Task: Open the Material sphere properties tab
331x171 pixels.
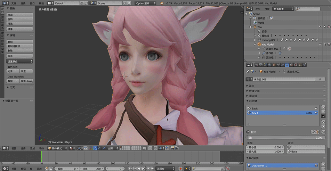Action: tap(291, 65)
